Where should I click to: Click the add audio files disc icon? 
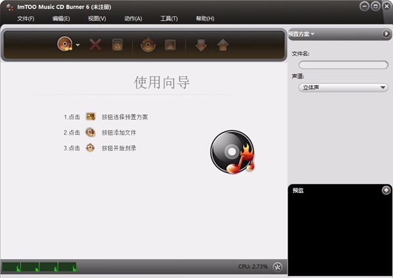tap(65, 44)
